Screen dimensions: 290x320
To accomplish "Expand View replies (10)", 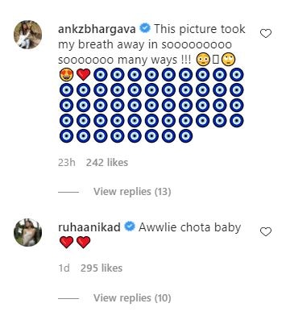I will pos(132,298).
